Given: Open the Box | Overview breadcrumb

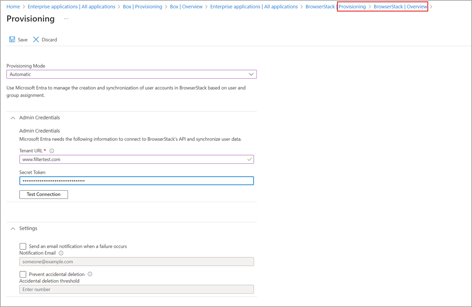Looking at the screenshot, I should 187,6.
